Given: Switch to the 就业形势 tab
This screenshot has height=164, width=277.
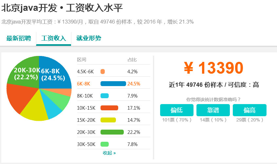Looking at the screenshot, I should (89, 38).
